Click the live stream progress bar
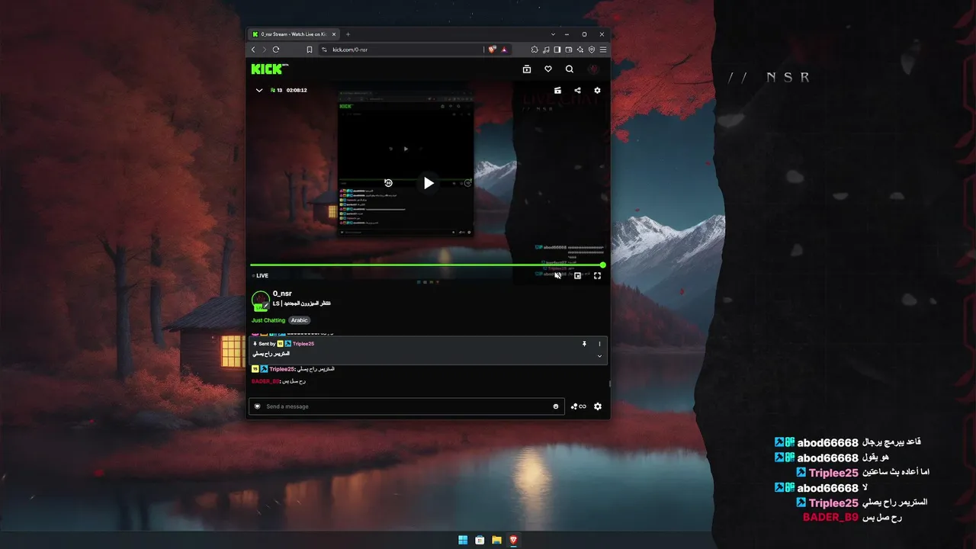This screenshot has height=549, width=976. point(427,265)
